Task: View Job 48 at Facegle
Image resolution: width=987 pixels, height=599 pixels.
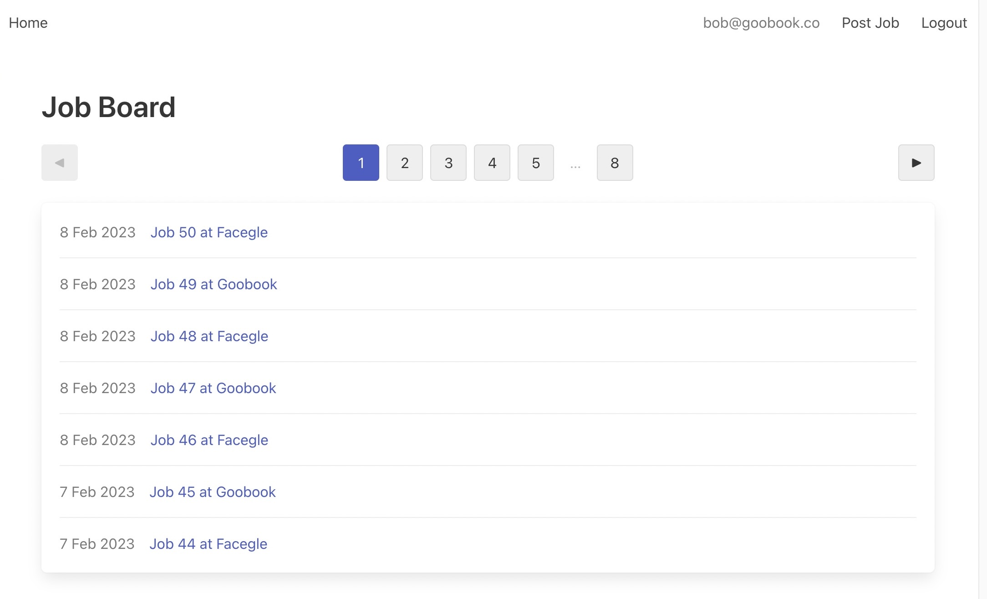Action: coord(209,336)
